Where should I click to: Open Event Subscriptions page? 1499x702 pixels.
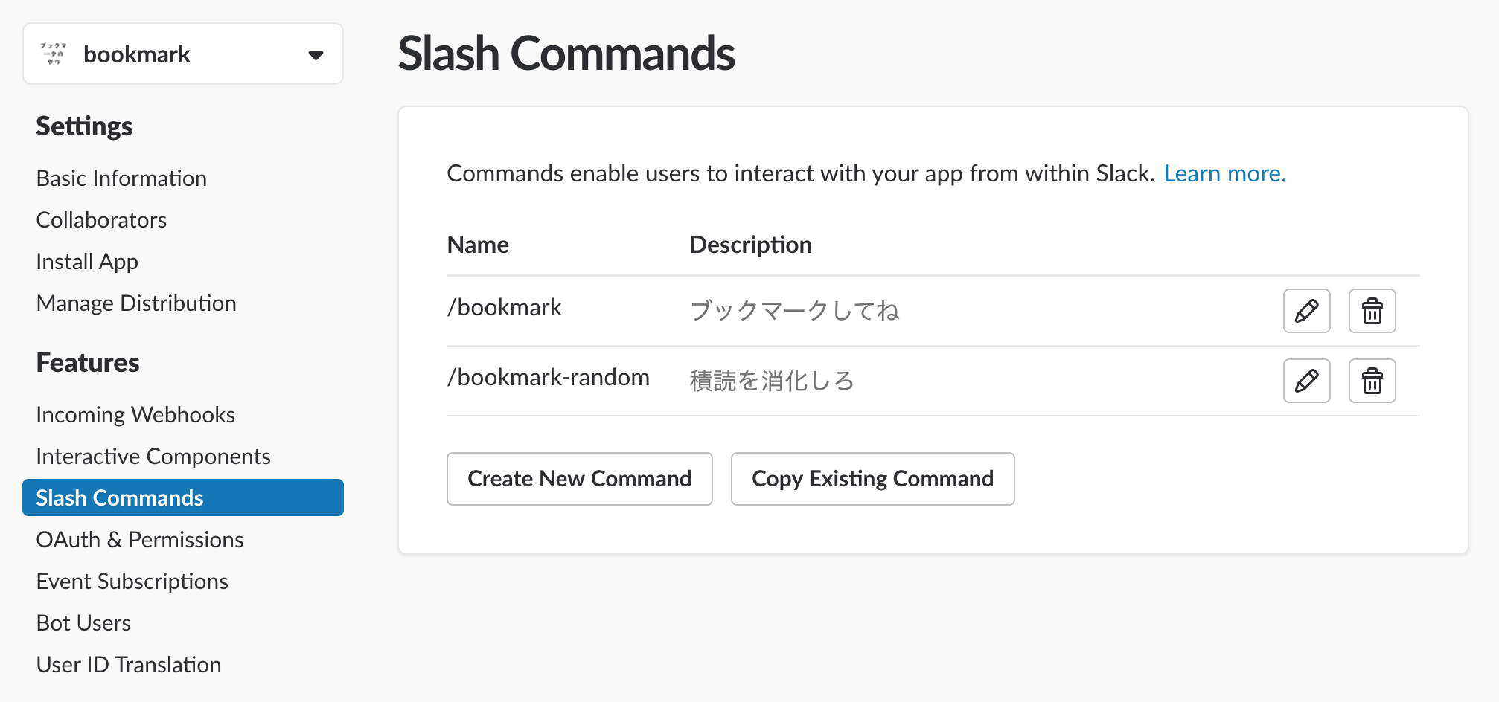132,582
